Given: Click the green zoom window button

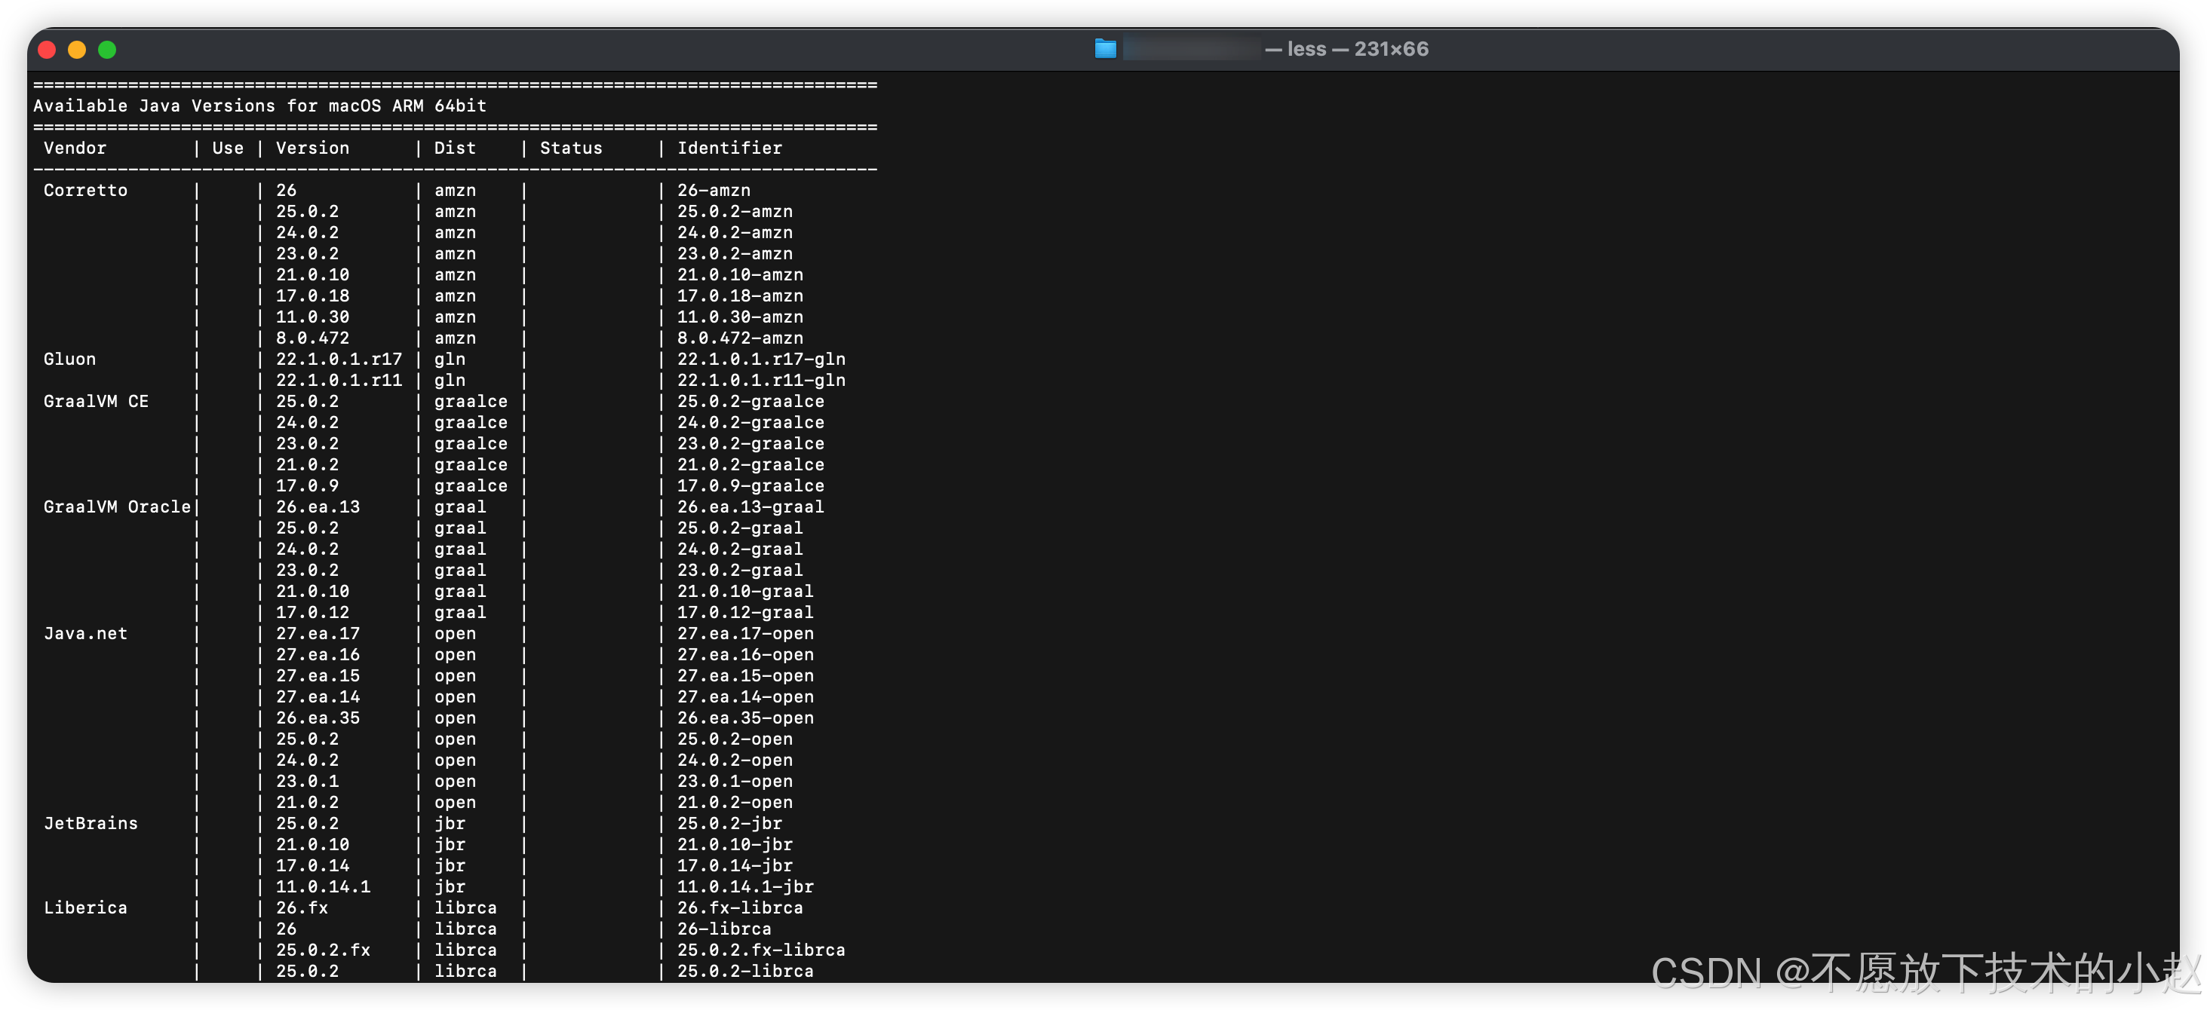Looking at the screenshot, I should click(x=107, y=50).
